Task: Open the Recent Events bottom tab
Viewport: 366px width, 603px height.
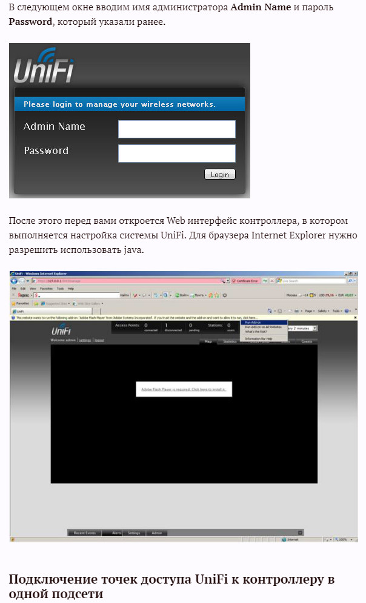Action: coord(84,533)
